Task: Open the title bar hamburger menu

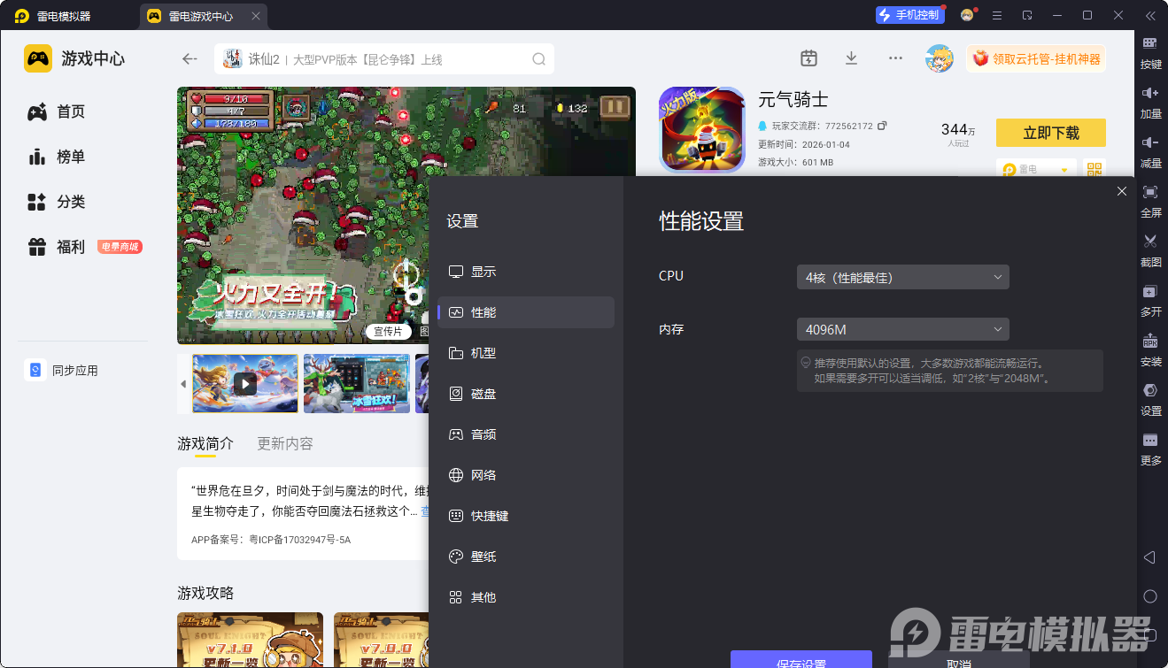Action: 997,15
